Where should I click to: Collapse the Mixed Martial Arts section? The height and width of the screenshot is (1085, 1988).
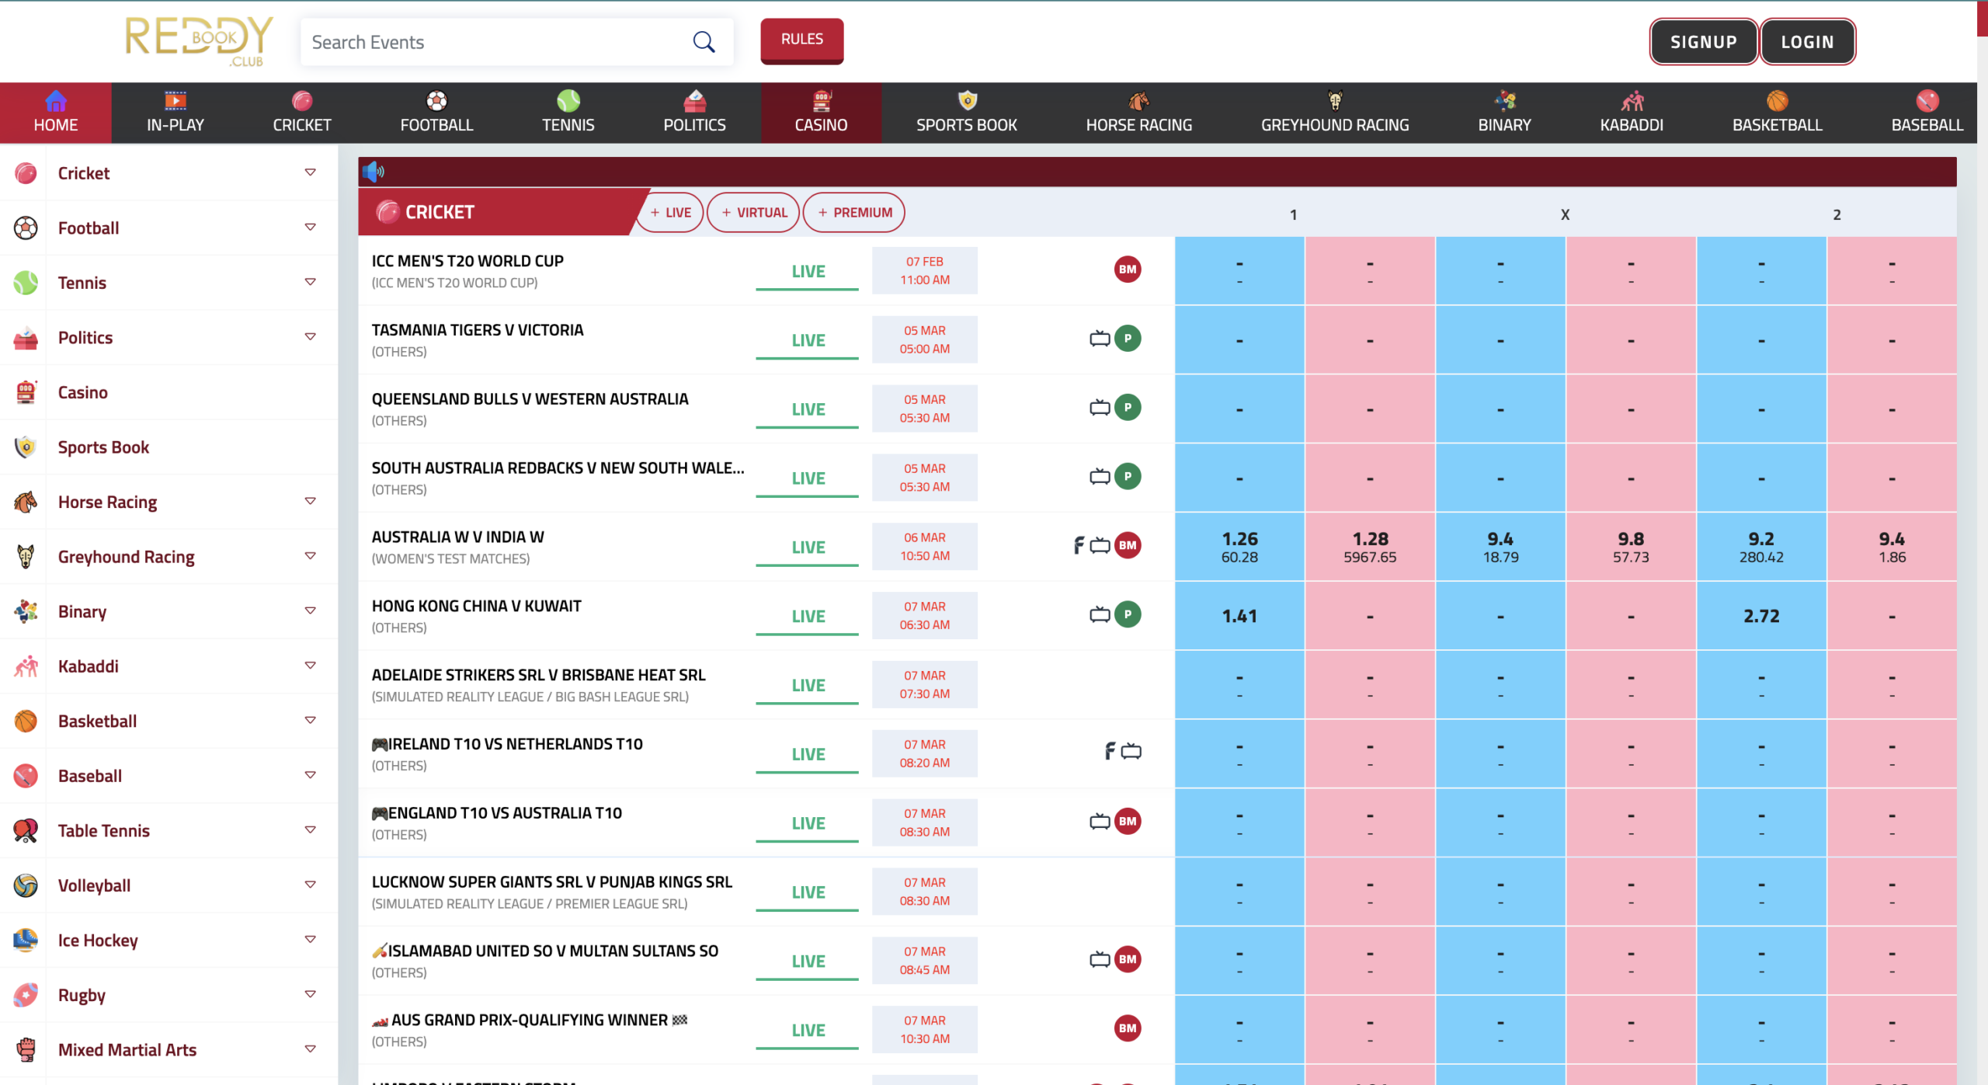tap(311, 1048)
